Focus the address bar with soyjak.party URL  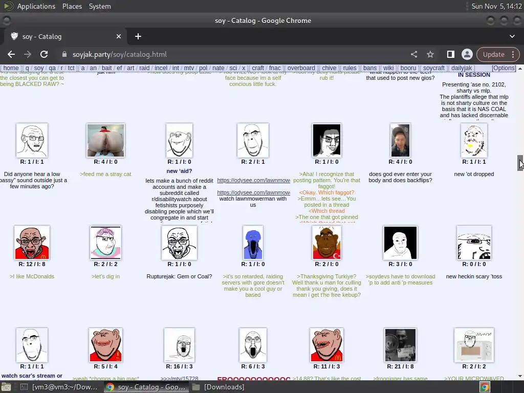[234, 54]
